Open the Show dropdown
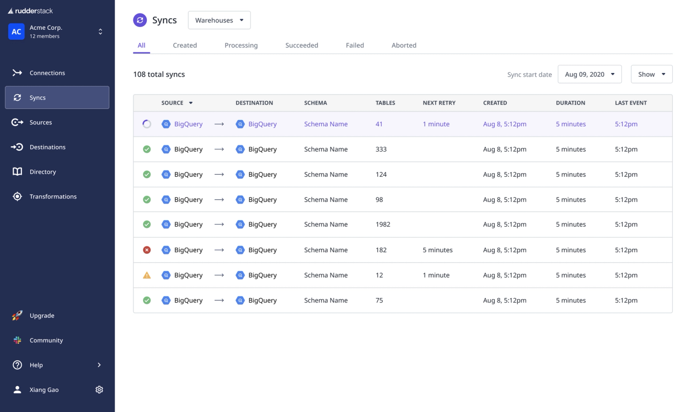Viewport: 691px width, 412px height. click(x=651, y=74)
